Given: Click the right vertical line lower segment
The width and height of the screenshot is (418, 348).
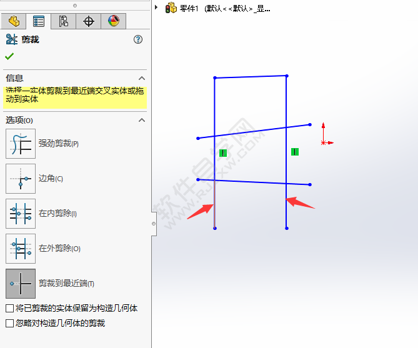Looking at the screenshot, I should pos(286,206).
